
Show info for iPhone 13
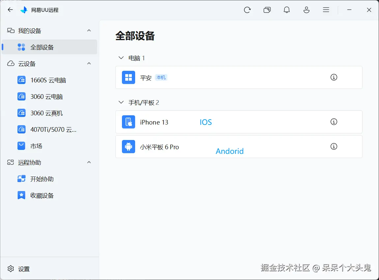pos(334,122)
